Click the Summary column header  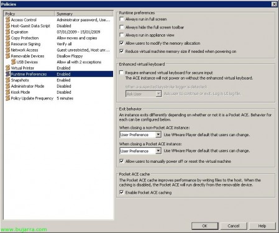[x=84, y=14]
